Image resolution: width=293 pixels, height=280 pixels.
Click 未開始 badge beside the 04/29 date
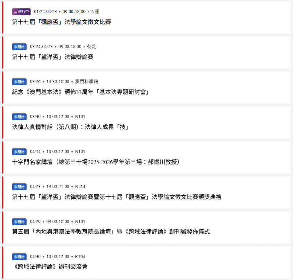(x=19, y=222)
